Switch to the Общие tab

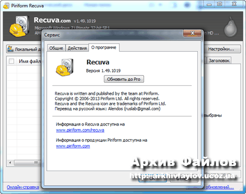coord(56,48)
